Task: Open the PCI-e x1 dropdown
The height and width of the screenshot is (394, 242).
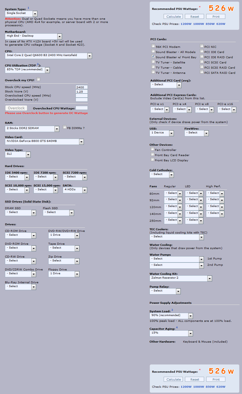Action: pos(160,110)
